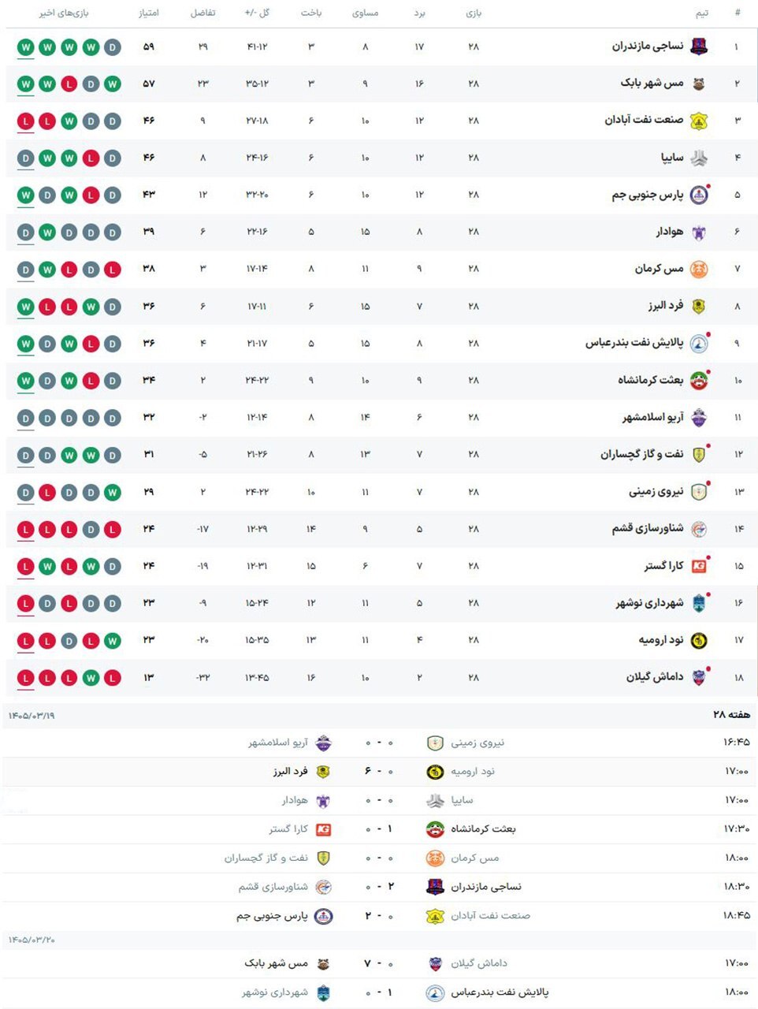
Task: Click the Mes Kerman orange logo in table
Action: coord(698,269)
